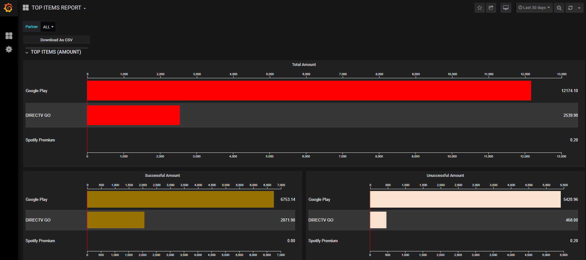Click the Google Play successful amount bar
This screenshot has height=260, width=586.
pyautogui.click(x=180, y=199)
